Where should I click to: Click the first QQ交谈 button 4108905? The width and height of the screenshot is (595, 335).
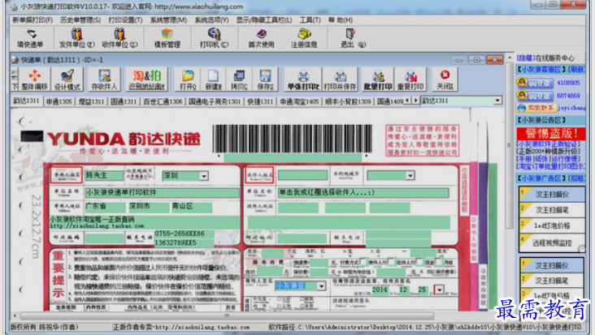tap(535, 83)
